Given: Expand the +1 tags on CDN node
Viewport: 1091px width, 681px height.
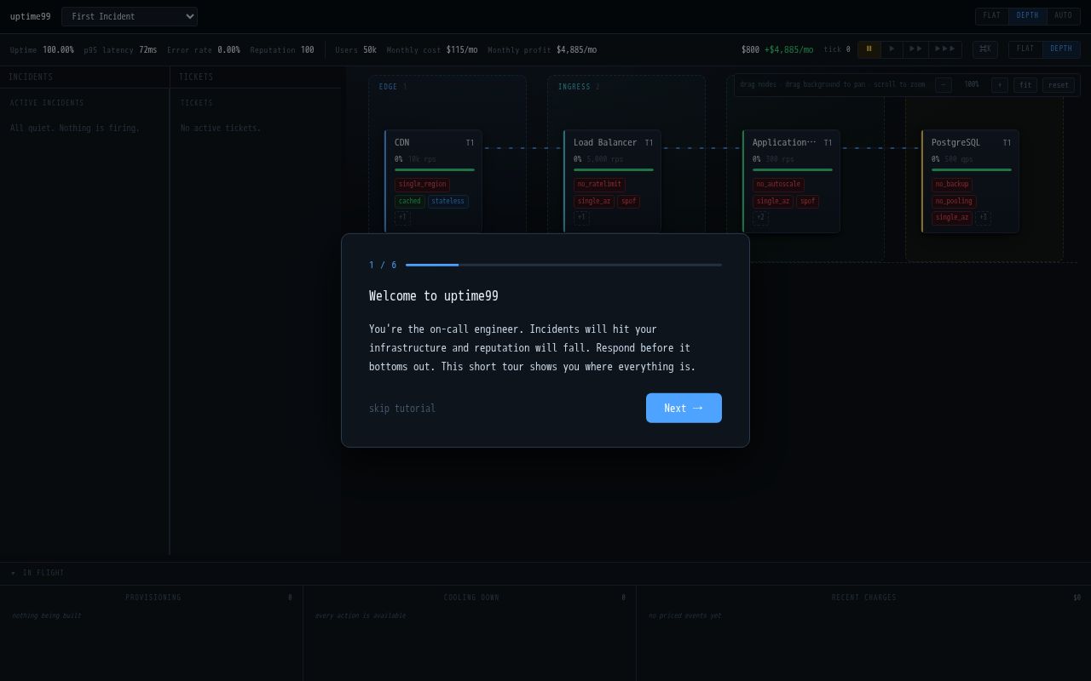Looking at the screenshot, I should (x=402, y=218).
